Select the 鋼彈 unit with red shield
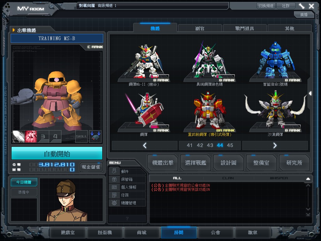This screenshot has height=241, width=321. click(x=144, y=114)
